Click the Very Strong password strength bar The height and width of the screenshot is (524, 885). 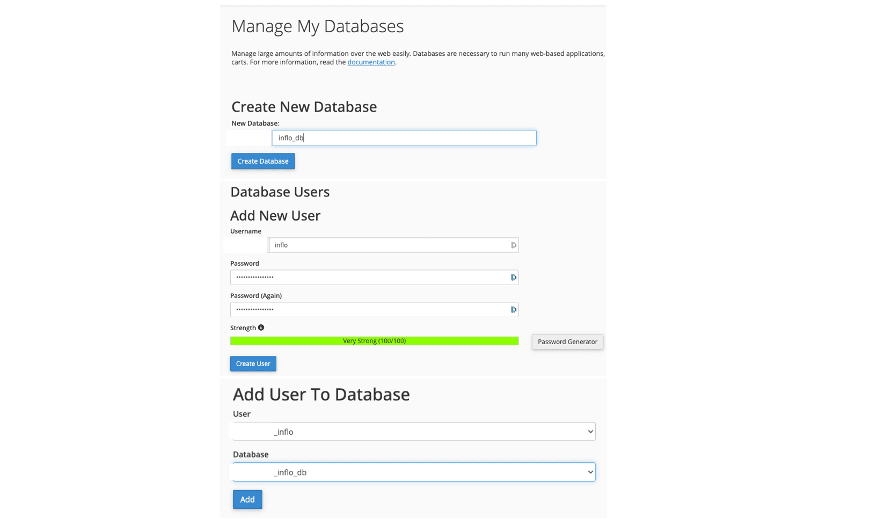coord(374,341)
